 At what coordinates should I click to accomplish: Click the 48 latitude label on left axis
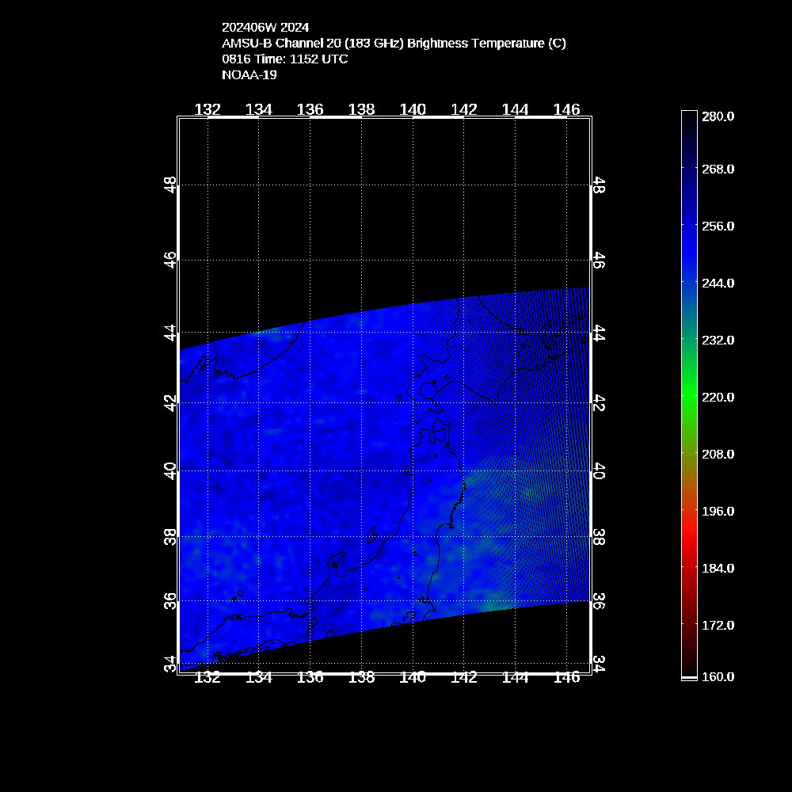(x=169, y=185)
